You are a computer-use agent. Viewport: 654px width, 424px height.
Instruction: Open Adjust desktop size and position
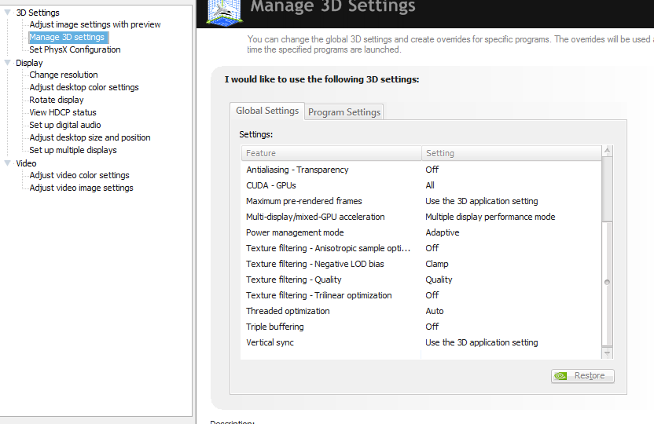point(90,137)
